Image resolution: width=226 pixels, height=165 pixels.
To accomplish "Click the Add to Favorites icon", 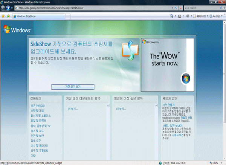I will coord(8,16).
